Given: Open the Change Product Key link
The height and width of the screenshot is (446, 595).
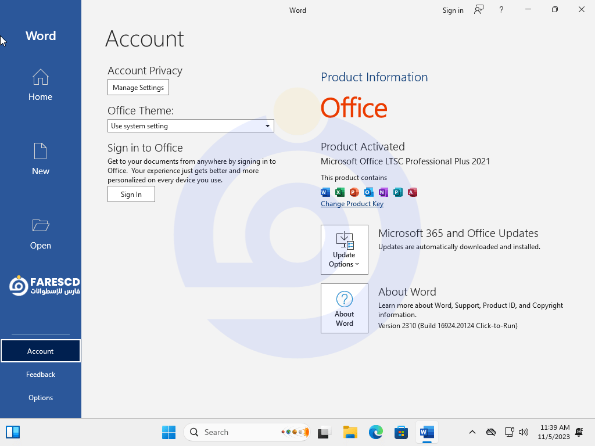Looking at the screenshot, I should pyautogui.click(x=352, y=204).
